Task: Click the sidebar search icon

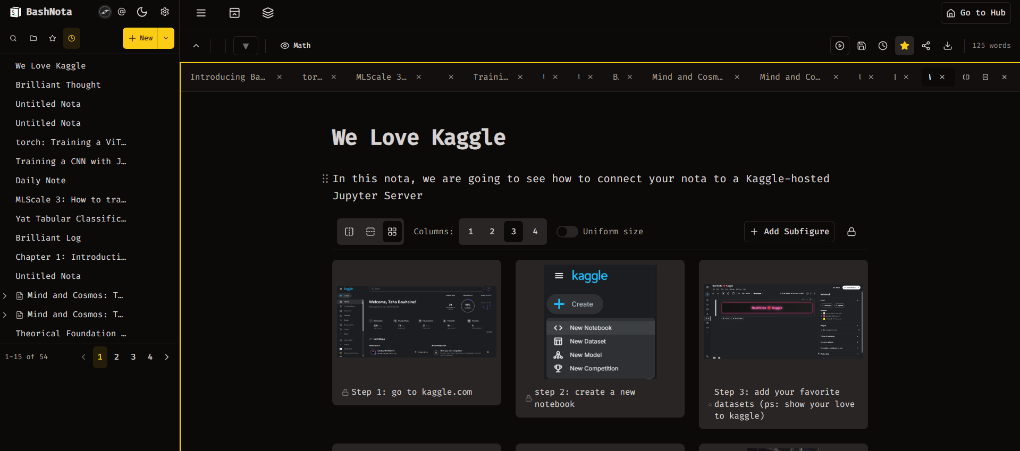Action: point(13,38)
